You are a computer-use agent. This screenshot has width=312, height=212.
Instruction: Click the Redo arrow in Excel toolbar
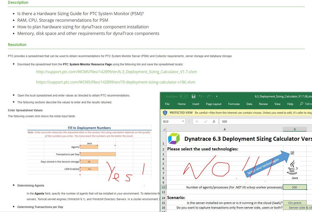tap(208, 96)
